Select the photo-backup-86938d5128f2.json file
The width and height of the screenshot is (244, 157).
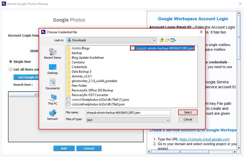tap(162, 48)
